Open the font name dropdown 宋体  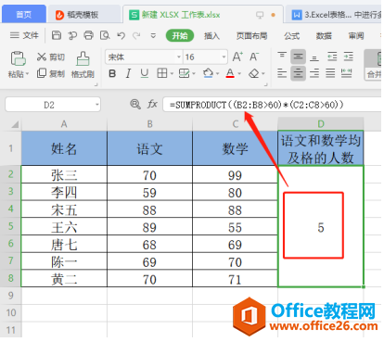tap(179, 57)
